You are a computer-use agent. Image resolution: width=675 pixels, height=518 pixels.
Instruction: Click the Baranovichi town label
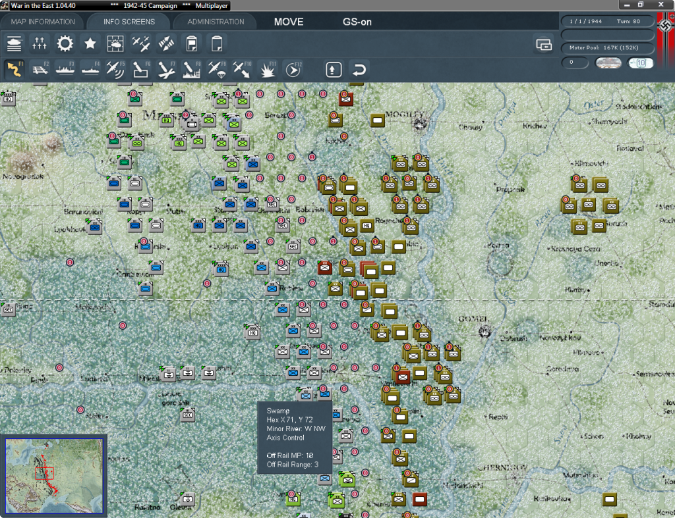(83, 211)
